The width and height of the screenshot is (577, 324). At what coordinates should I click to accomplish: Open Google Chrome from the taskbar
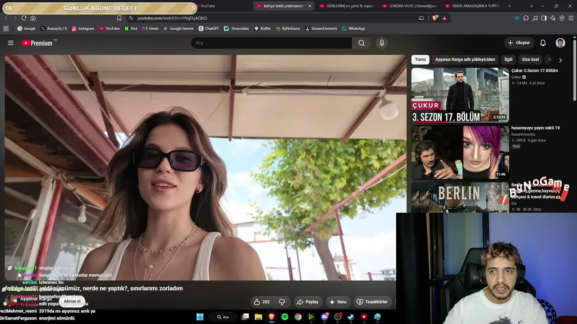click(298, 317)
